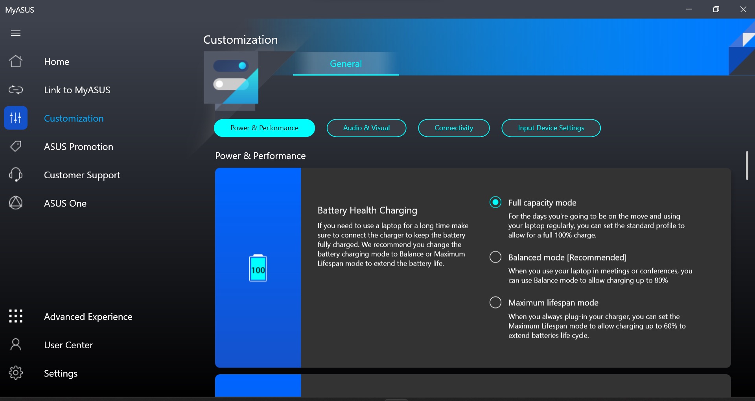Switch to the General tab

click(x=346, y=64)
